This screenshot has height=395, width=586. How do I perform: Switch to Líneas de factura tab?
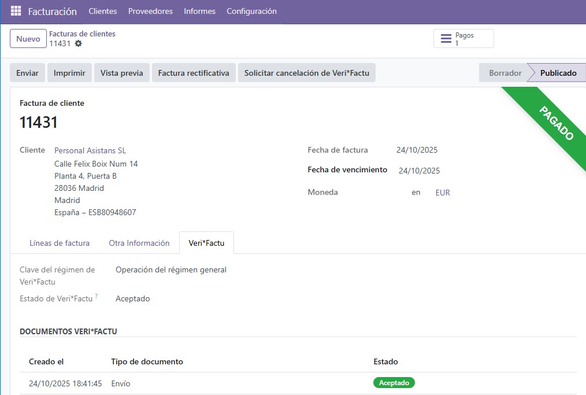coord(60,243)
